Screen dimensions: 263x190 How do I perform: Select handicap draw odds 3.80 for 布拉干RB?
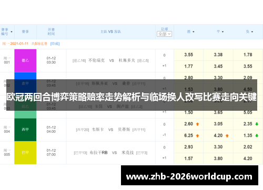pyautogui.click(x=218, y=159)
